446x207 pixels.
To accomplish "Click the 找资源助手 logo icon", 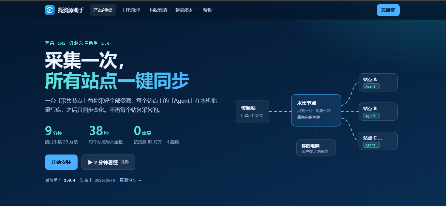I will coord(50,10).
